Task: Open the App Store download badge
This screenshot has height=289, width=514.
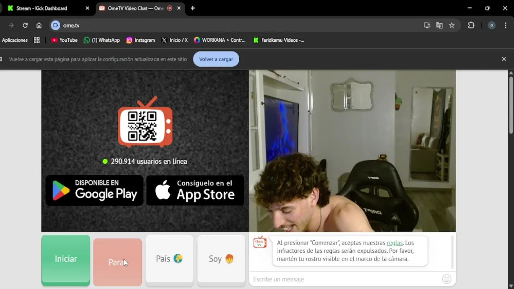Action: [195, 190]
